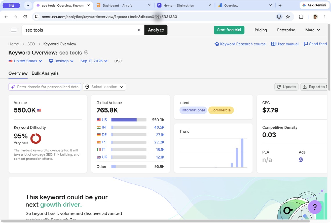Open the Enterprise link
Image resolution: width=331 pixels, height=223 pixels.
point(286,30)
